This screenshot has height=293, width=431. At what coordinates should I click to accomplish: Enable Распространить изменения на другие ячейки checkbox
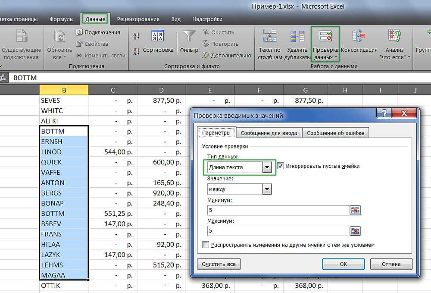click(206, 245)
